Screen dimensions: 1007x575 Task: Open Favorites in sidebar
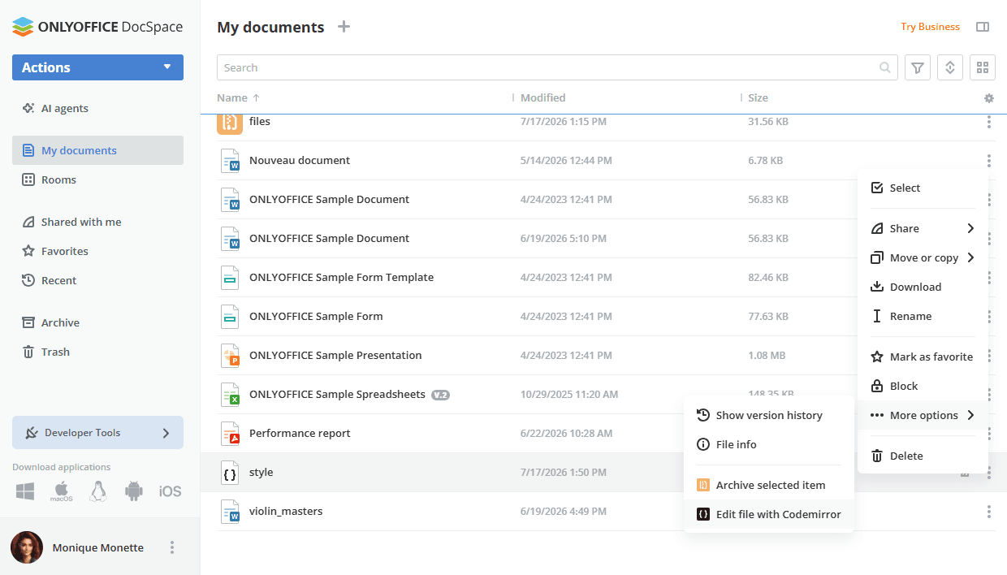click(65, 251)
